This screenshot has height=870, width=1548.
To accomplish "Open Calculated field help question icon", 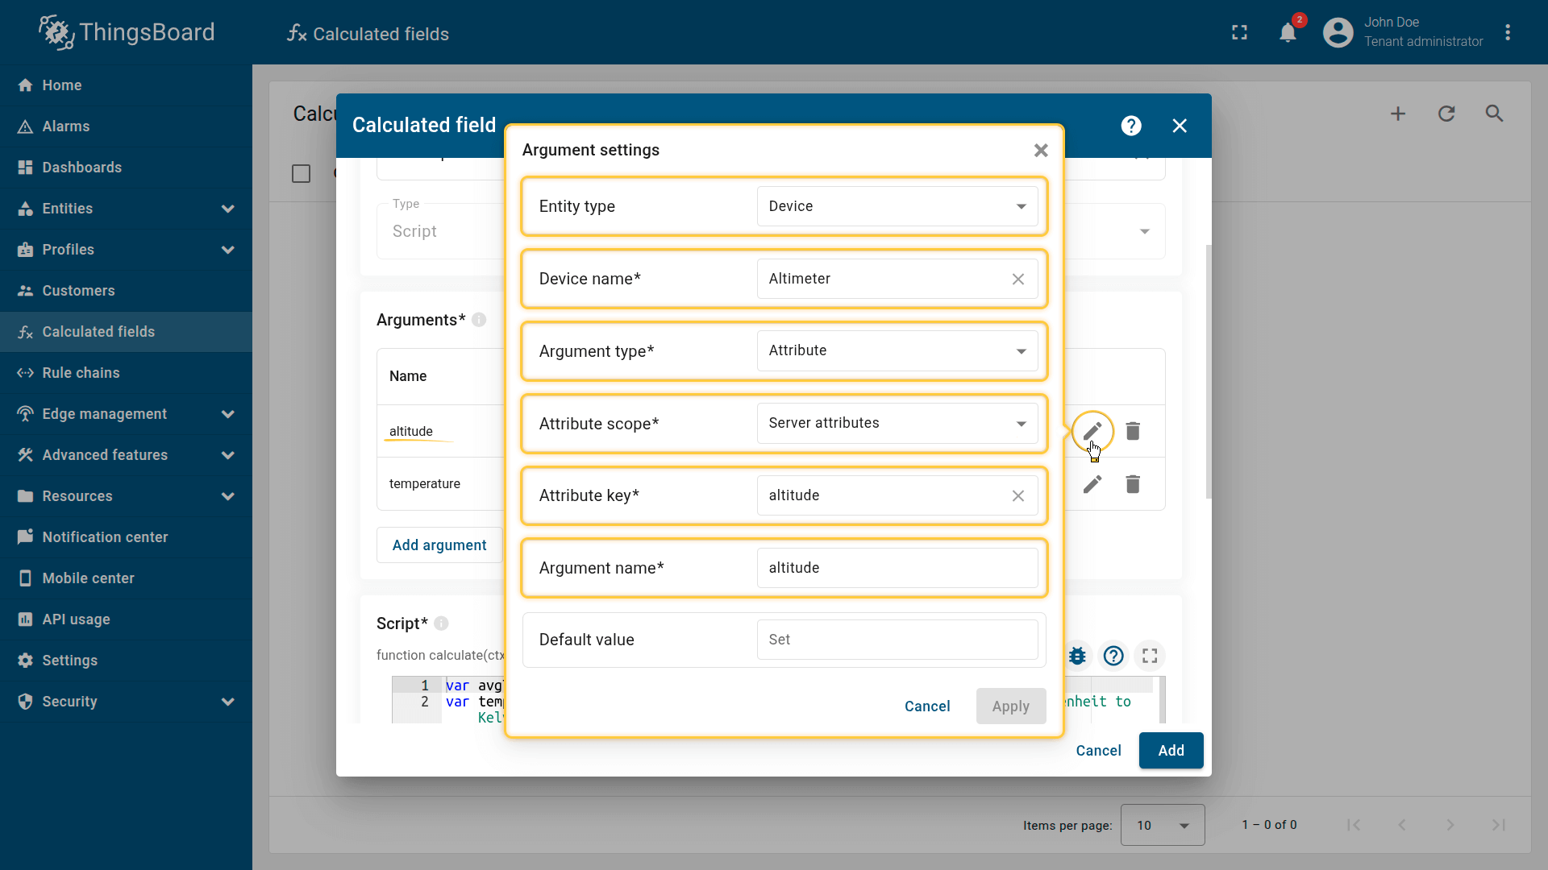I will click(x=1130, y=126).
